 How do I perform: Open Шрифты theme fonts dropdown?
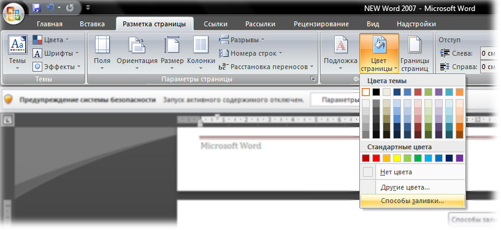[56, 53]
